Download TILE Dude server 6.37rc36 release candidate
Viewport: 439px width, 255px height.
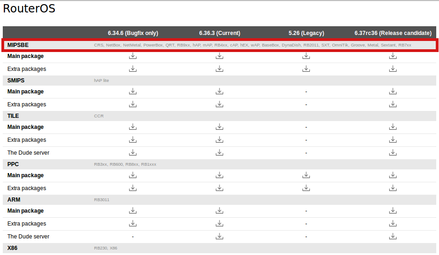(393, 153)
